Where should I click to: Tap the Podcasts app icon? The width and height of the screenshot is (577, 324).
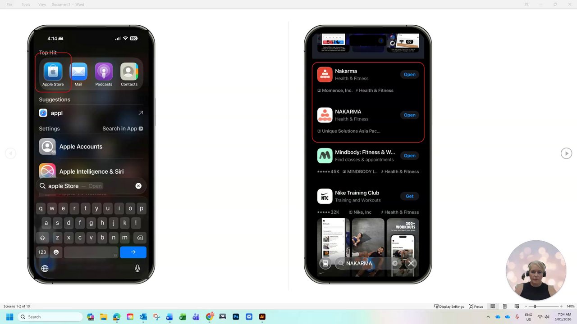point(104,72)
